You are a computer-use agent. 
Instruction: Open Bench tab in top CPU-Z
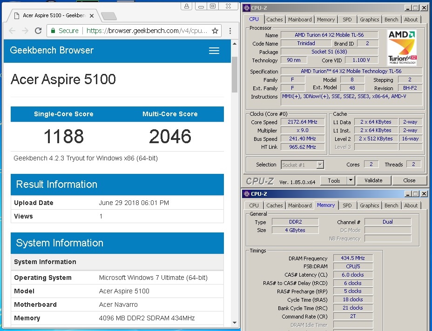point(391,20)
